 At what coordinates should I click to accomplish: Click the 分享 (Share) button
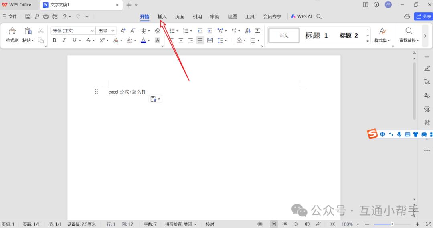(x=423, y=16)
